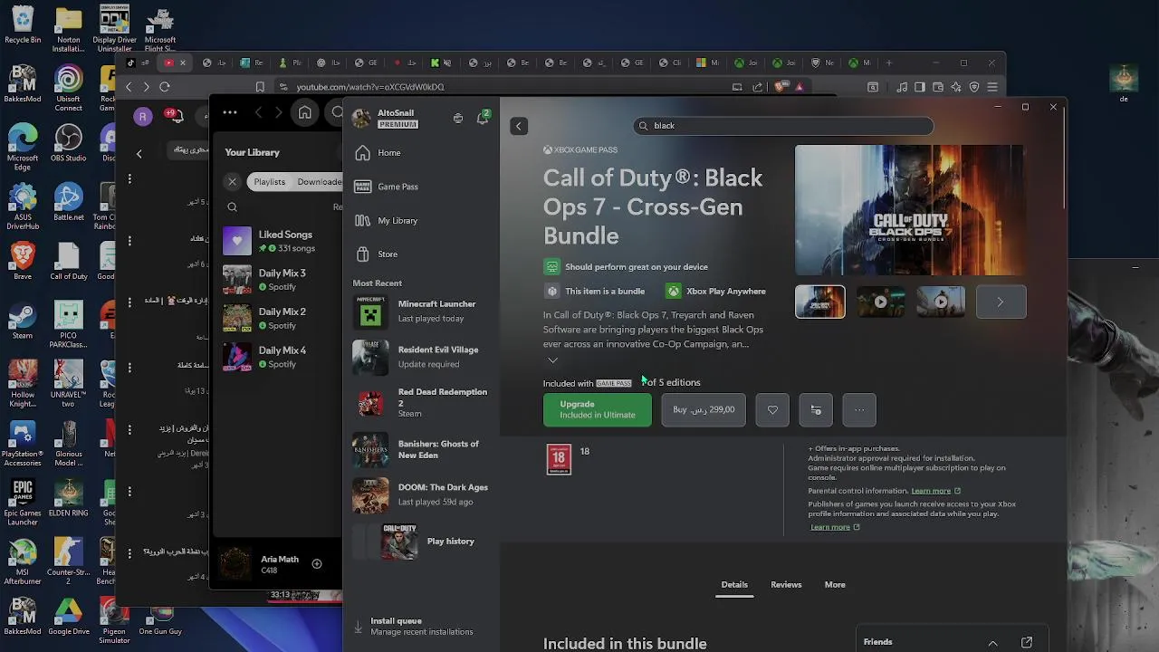Image resolution: width=1159 pixels, height=652 pixels.
Task: Switch to Reviews tab
Action: pos(786,585)
